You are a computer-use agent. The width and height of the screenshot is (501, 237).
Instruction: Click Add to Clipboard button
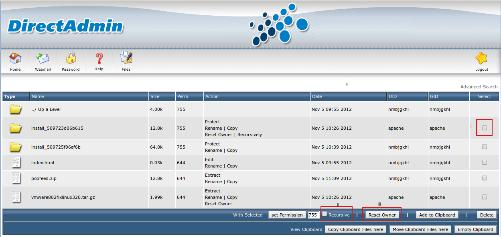pos(437,215)
